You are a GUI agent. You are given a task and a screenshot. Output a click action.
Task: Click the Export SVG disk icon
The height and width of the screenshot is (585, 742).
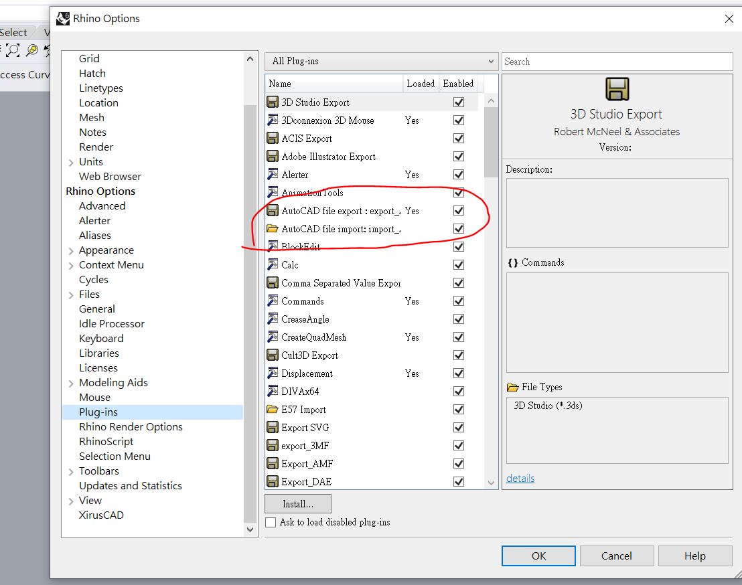pyautogui.click(x=273, y=428)
